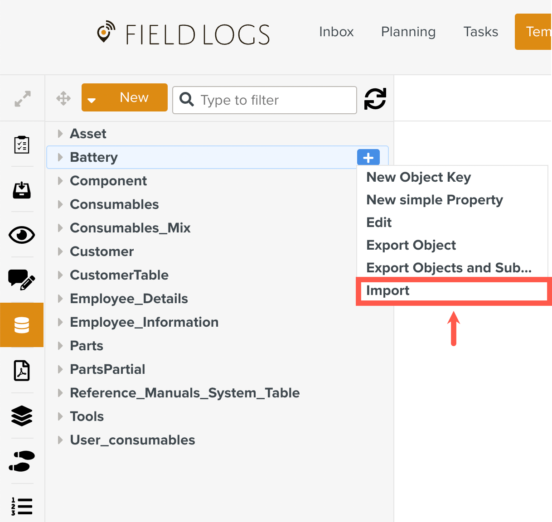
Task: Open the numbered list sidebar icon
Action: pos(22,506)
